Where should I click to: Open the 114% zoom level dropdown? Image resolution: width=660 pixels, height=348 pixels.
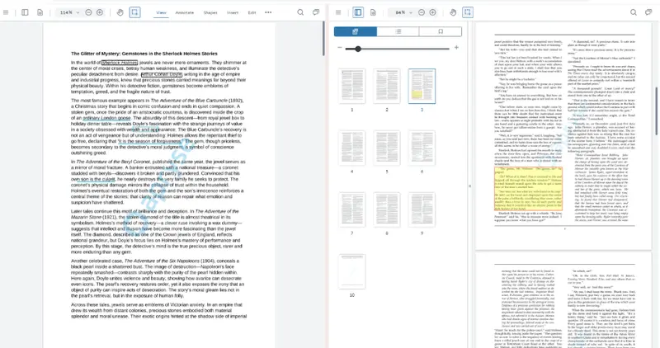(69, 12)
